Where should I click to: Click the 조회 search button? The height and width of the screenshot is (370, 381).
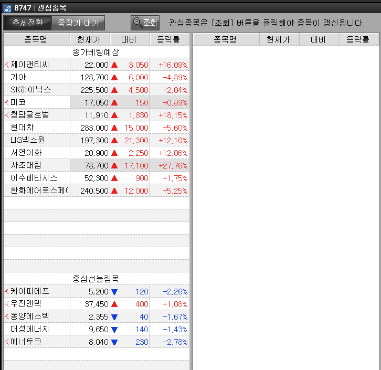click(x=145, y=23)
